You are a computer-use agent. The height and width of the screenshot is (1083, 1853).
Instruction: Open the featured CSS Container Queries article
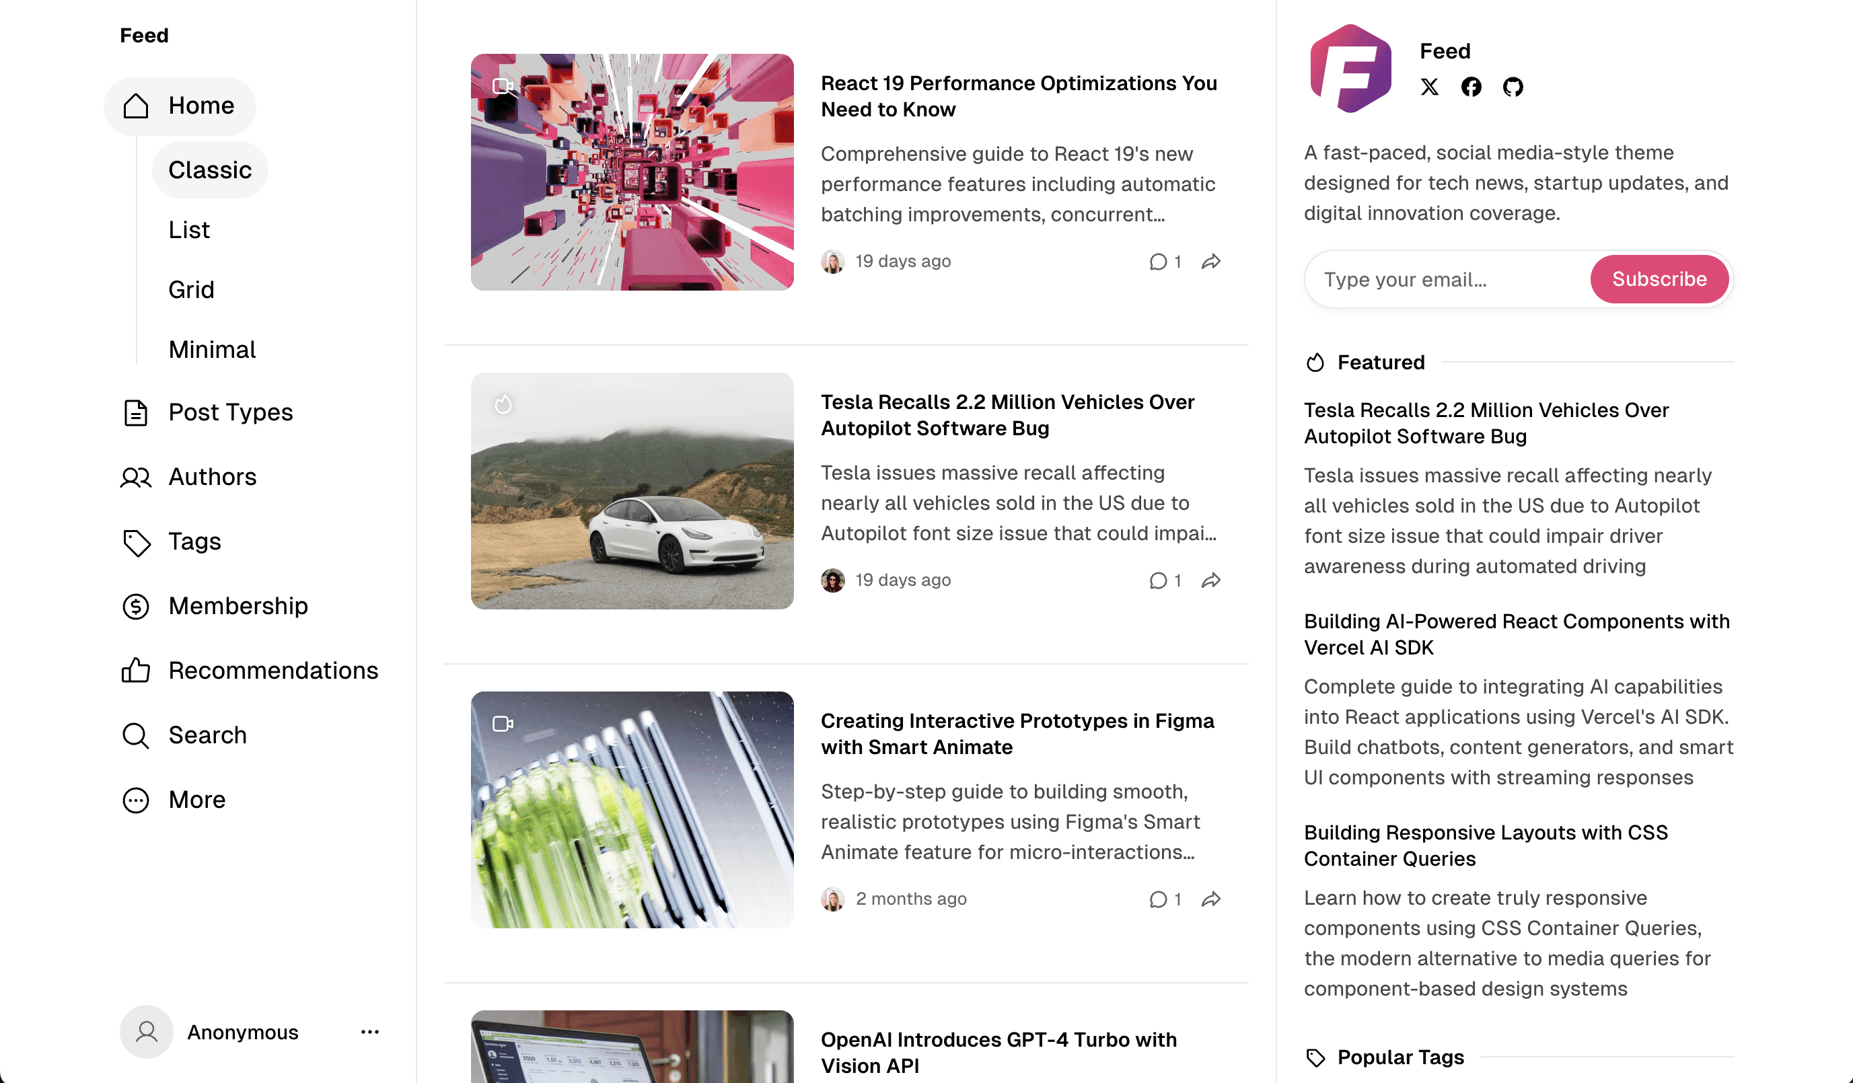1486,846
